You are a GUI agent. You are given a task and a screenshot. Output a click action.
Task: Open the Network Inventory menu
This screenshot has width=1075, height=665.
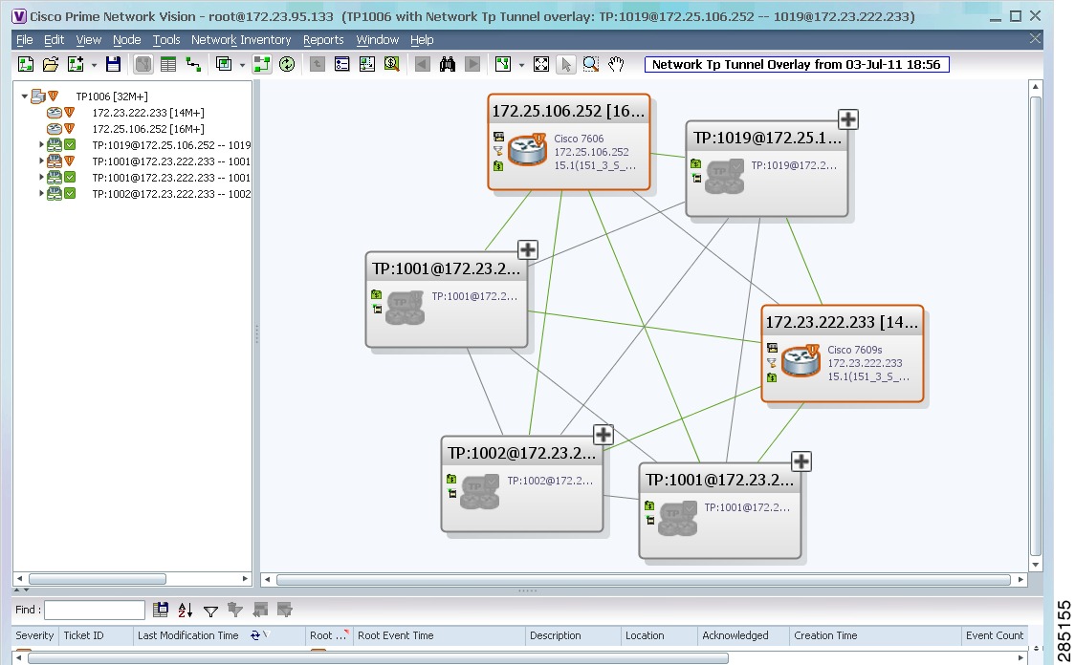[241, 40]
